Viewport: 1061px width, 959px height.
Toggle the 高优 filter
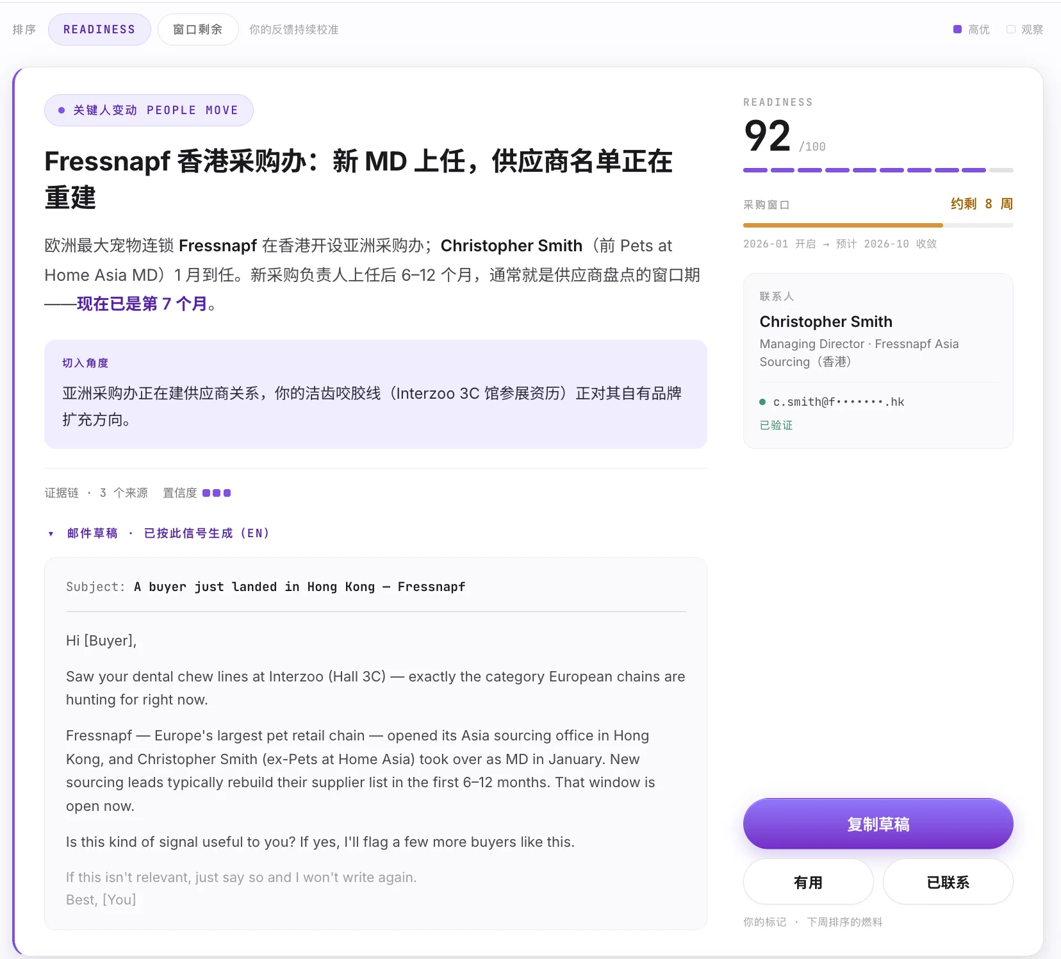click(x=971, y=29)
